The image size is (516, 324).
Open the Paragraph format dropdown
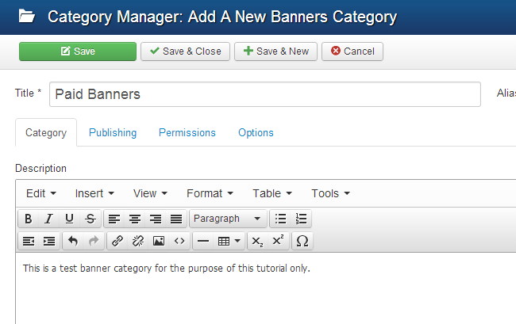pyautogui.click(x=228, y=219)
